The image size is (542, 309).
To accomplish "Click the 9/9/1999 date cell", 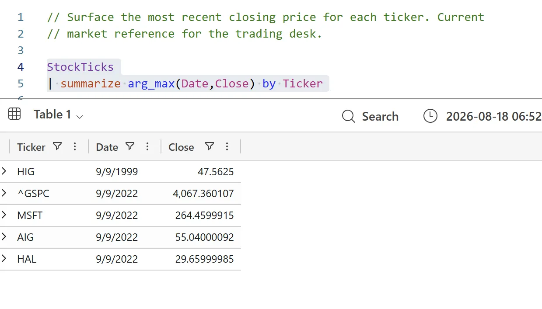I will [x=117, y=172].
